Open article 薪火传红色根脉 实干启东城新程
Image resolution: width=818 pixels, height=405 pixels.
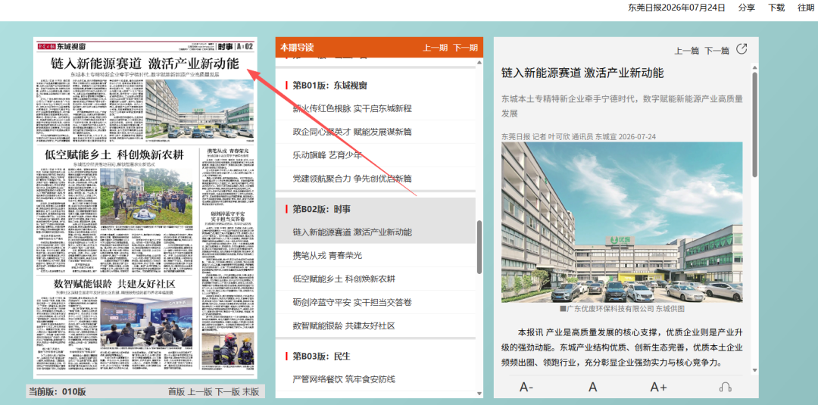352,108
